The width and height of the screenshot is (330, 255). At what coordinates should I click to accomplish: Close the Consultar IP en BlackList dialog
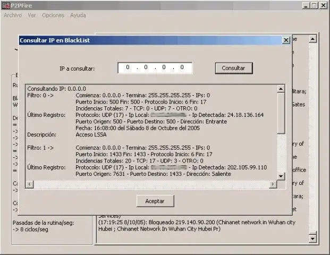[286, 40]
